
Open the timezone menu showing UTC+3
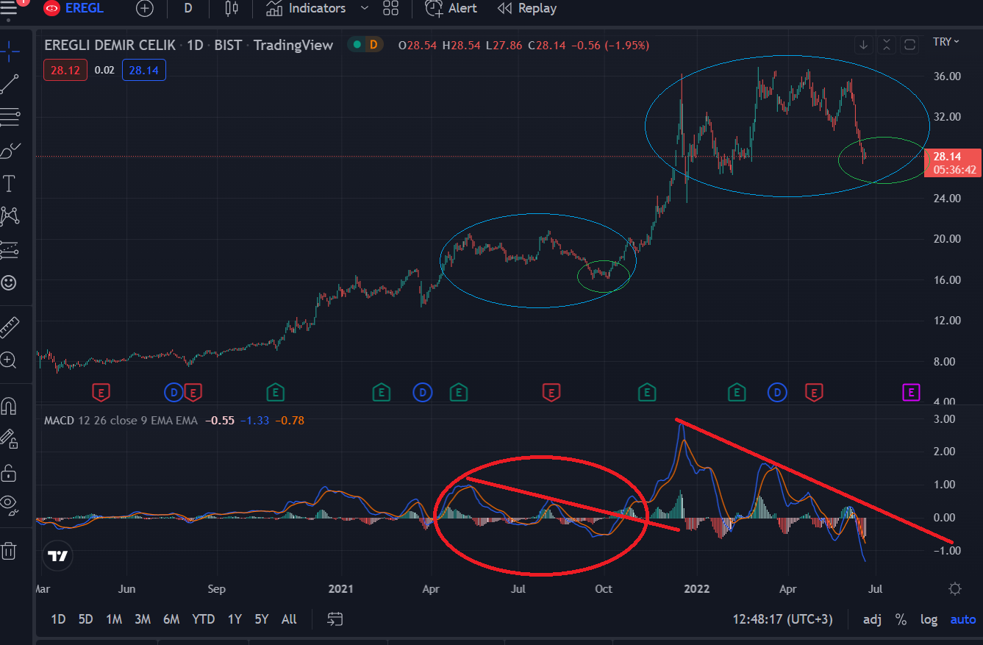pyautogui.click(x=783, y=619)
